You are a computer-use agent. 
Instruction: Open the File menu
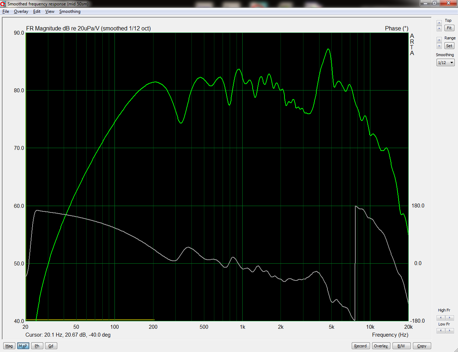tap(6, 11)
